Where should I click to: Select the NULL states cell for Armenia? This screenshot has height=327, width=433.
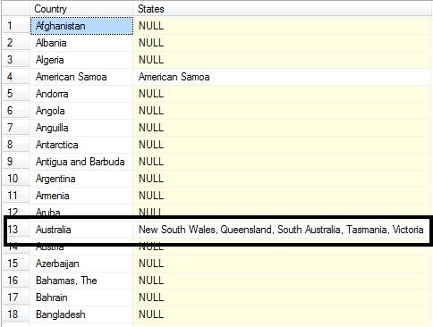pos(282,196)
